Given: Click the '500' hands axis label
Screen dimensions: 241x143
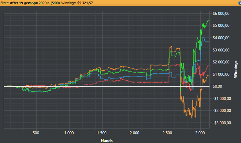Looking at the screenshot, I should [36, 133].
